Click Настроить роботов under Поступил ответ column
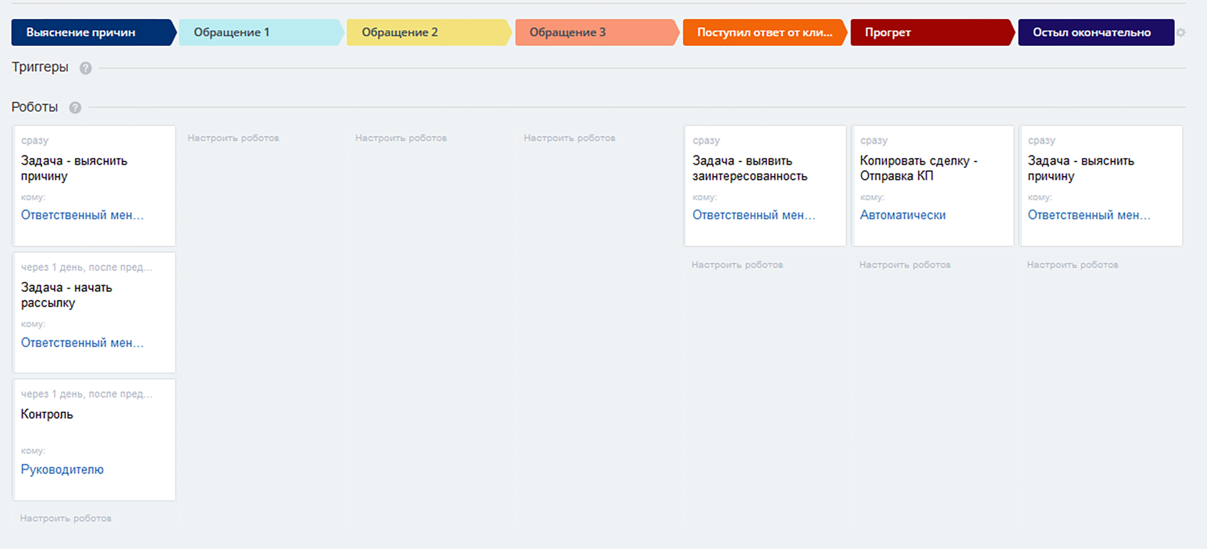1207x549 pixels. click(x=737, y=265)
